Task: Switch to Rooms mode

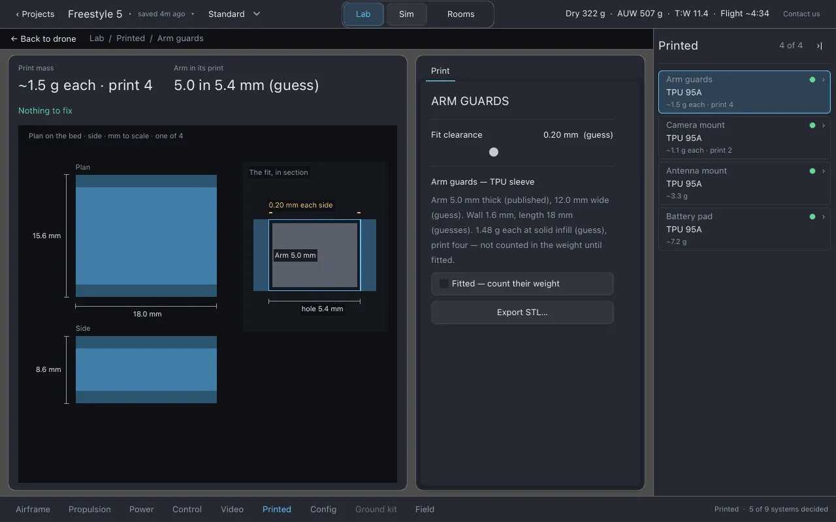Action: point(460,14)
